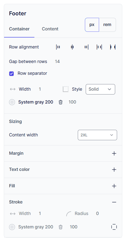Choose end row alignment icon

pyautogui.click(x=87, y=47)
